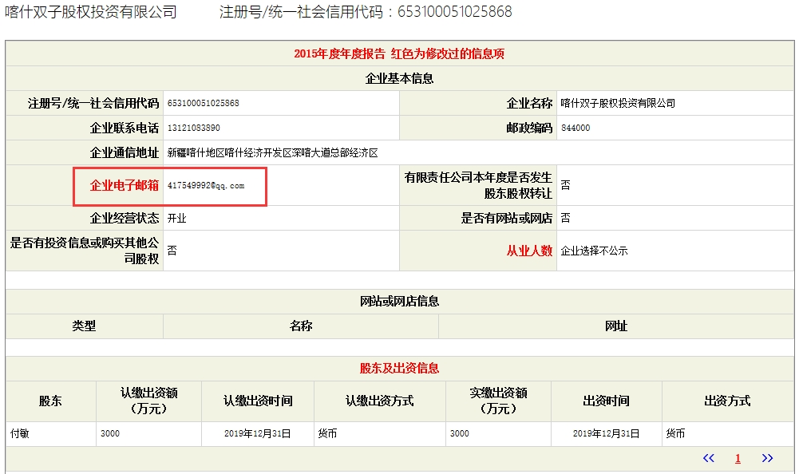Click the 企业基本信息 section header

pyautogui.click(x=399, y=79)
